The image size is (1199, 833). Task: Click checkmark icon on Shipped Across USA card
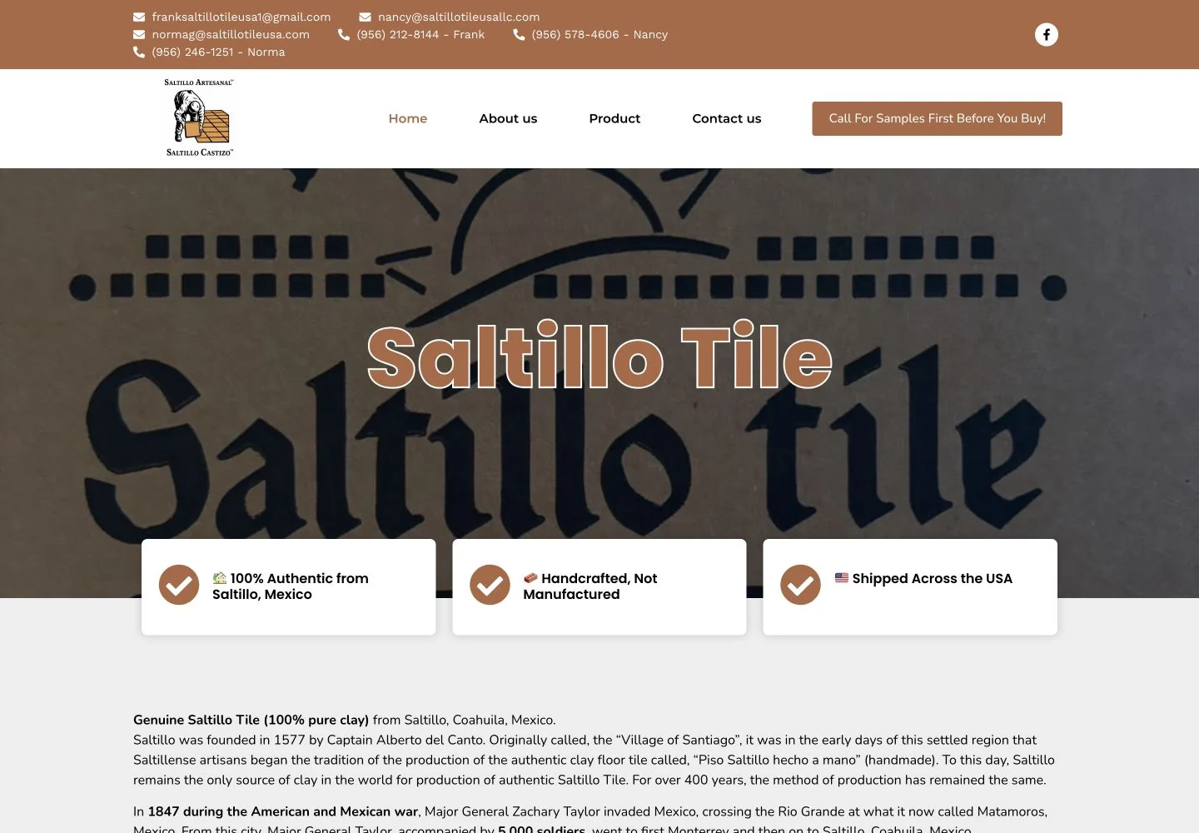(x=800, y=585)
